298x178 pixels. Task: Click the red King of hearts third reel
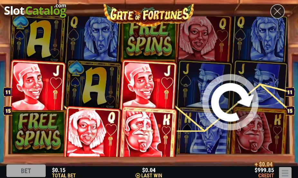point(148,132)
